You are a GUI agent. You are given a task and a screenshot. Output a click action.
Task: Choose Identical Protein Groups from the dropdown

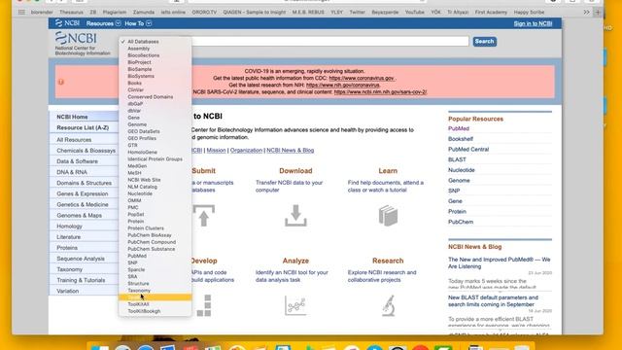(x=155, y=159)
